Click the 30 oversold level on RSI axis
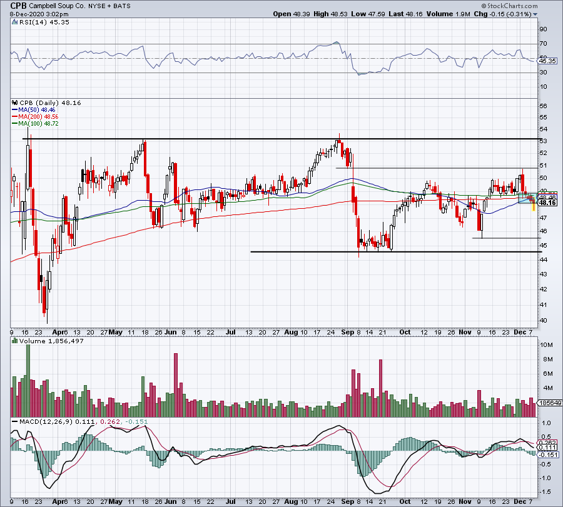Screen dimensions: 563x507 tap(543, 72)
